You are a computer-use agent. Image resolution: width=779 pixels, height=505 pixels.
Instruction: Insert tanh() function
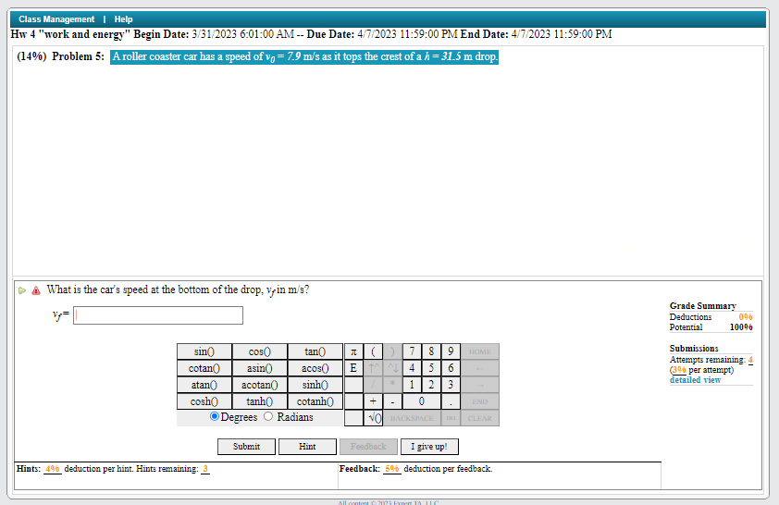point(260,401)
